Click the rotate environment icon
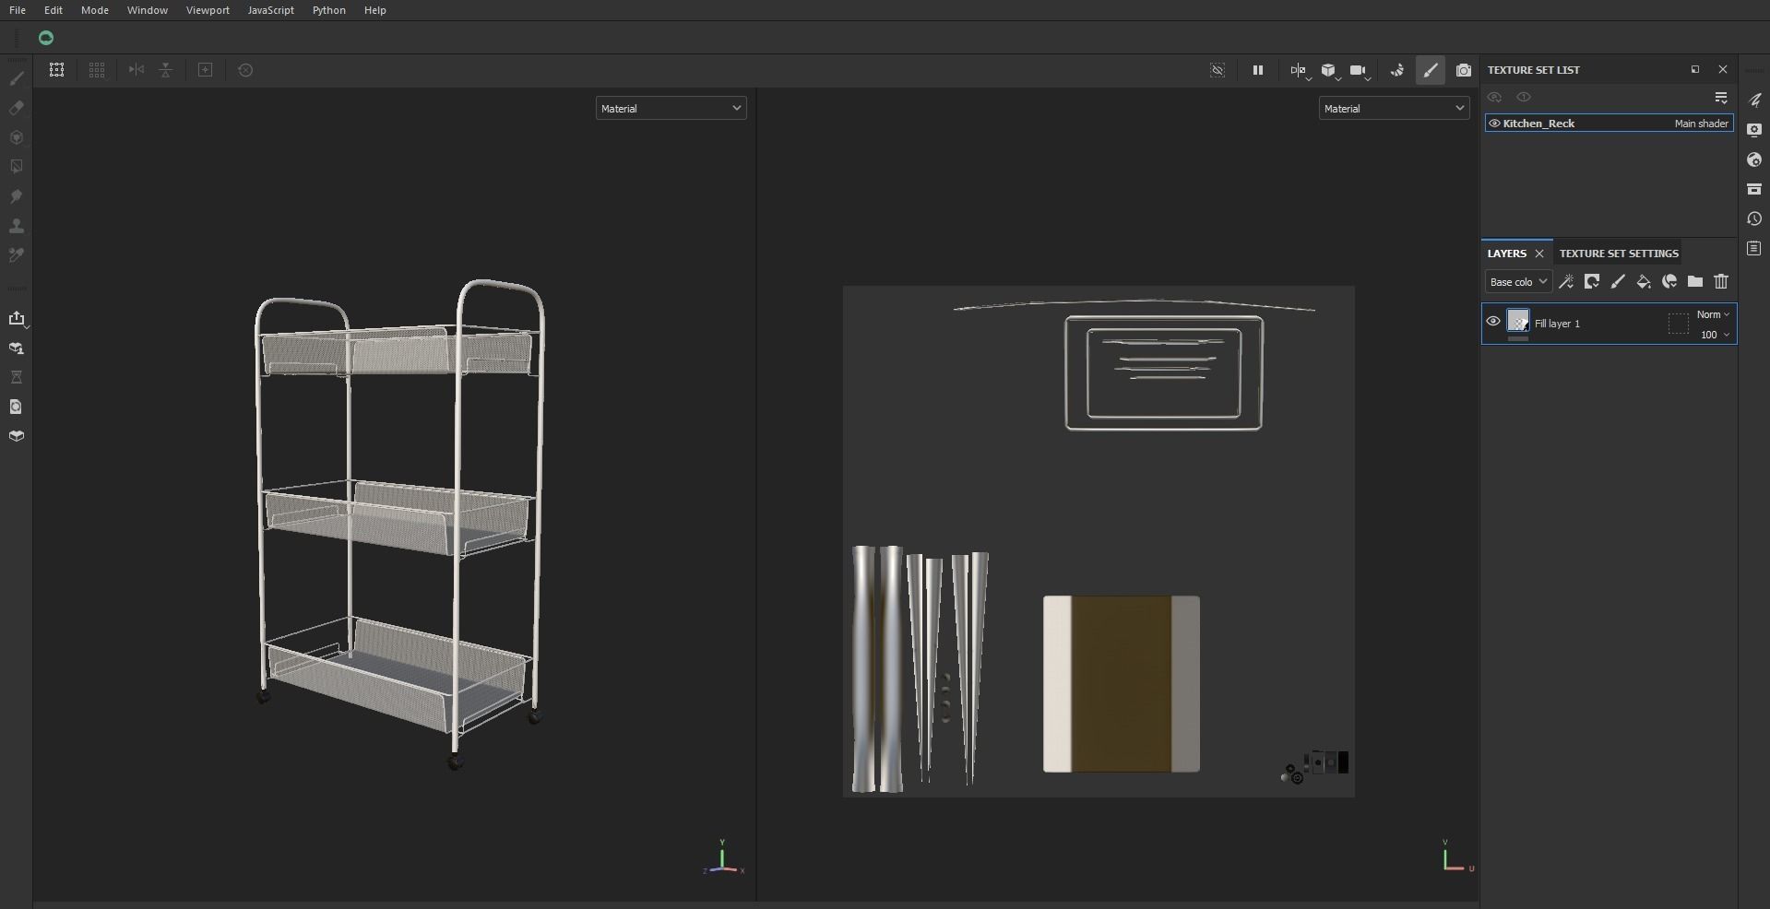This screenshot has width=1770, height=909. tap(1397, 70)
